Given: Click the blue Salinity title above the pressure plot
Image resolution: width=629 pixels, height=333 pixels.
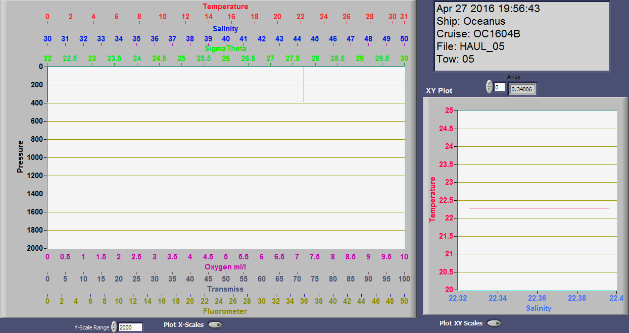Looking at the screenshot, I should click(x=225, y=29).
